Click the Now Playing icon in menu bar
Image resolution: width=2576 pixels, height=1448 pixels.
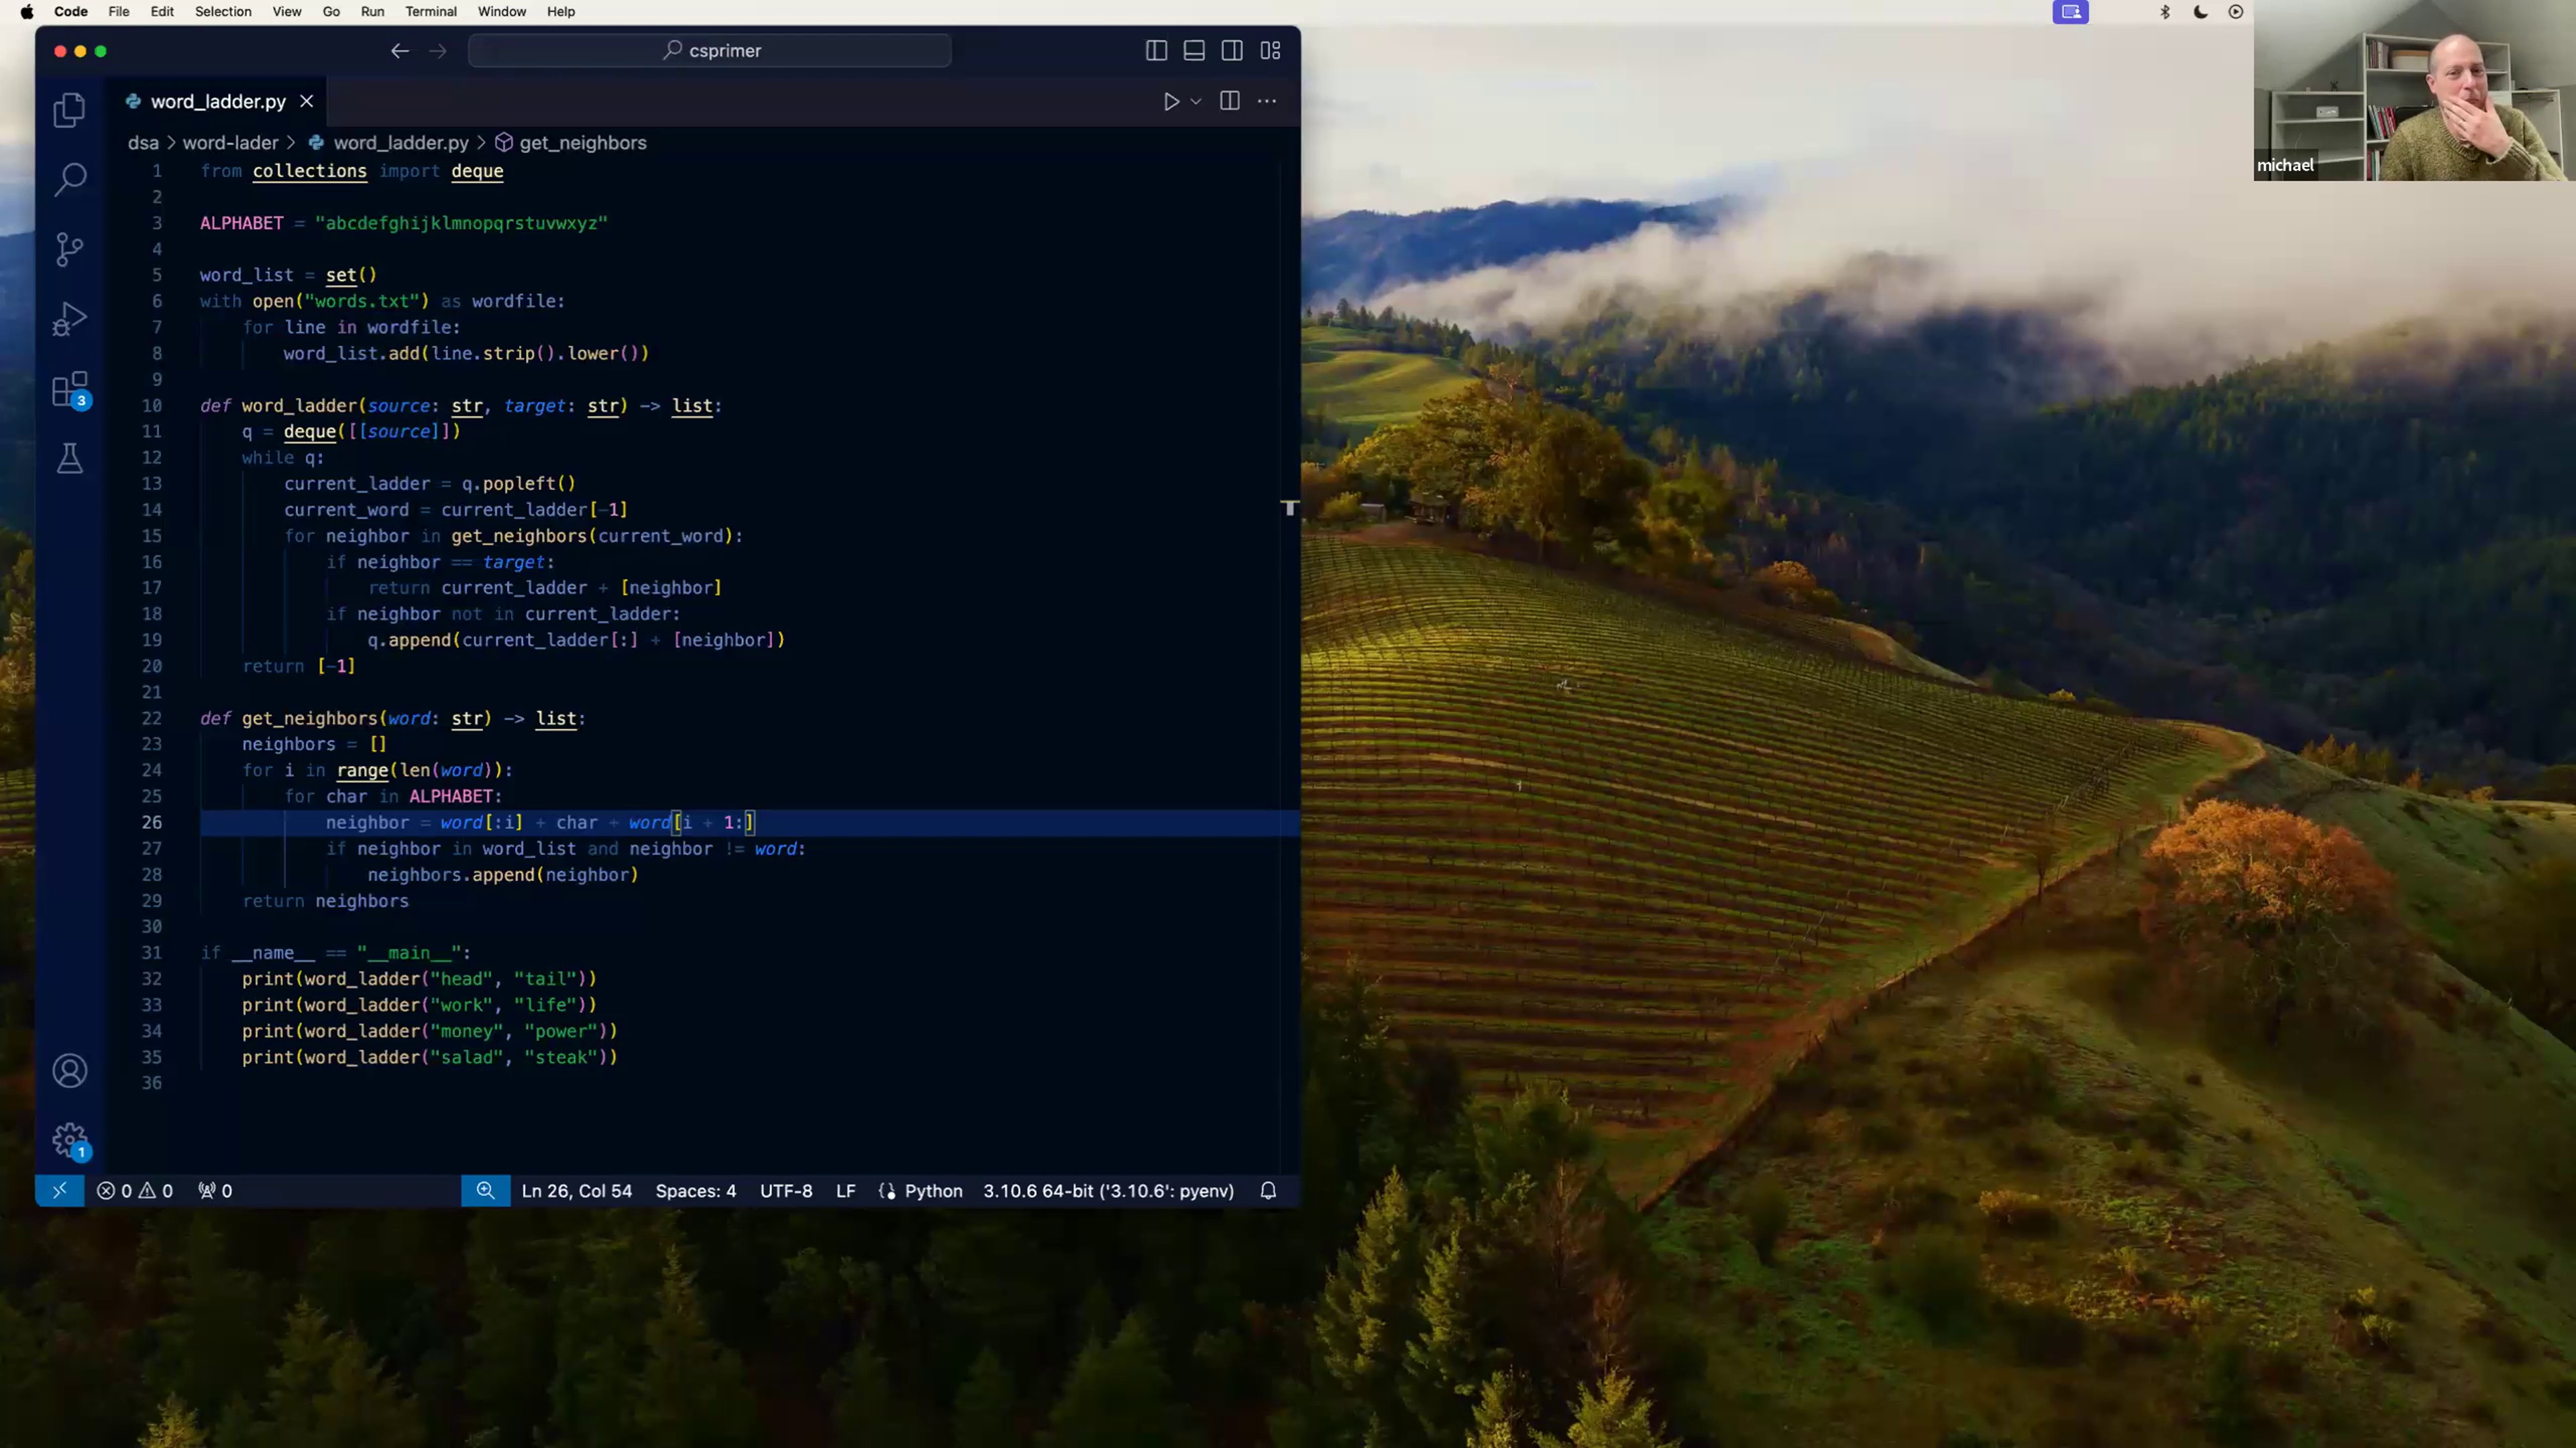coord(2236,12)
